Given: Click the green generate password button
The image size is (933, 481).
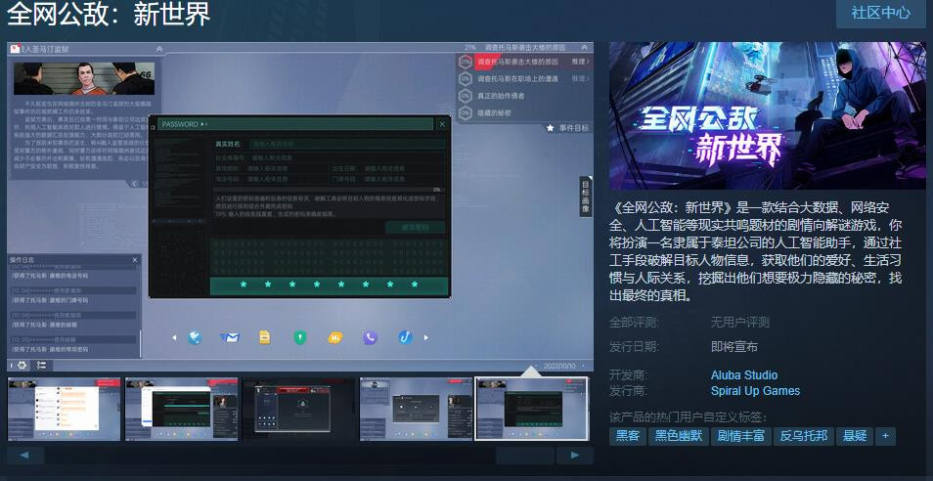Looking at the screenshot, I should click(x=415, y=228).
